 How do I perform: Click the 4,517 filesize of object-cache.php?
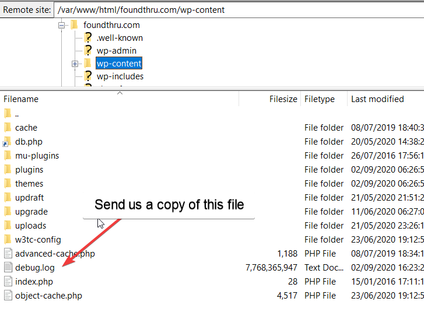[x=287, y=296]
